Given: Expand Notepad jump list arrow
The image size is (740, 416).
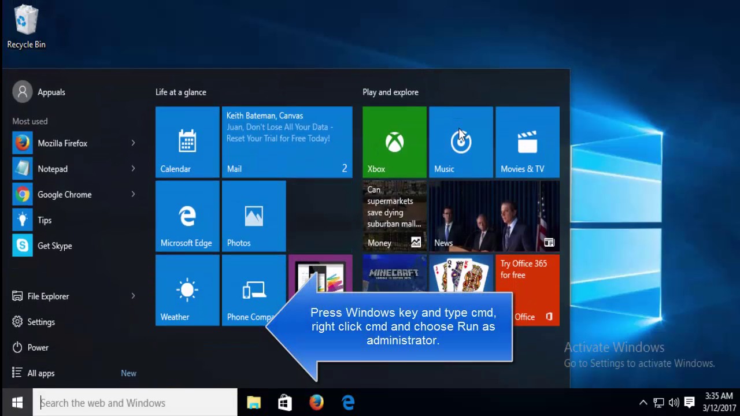Looking at the screenshot, I should click(133, 169).
